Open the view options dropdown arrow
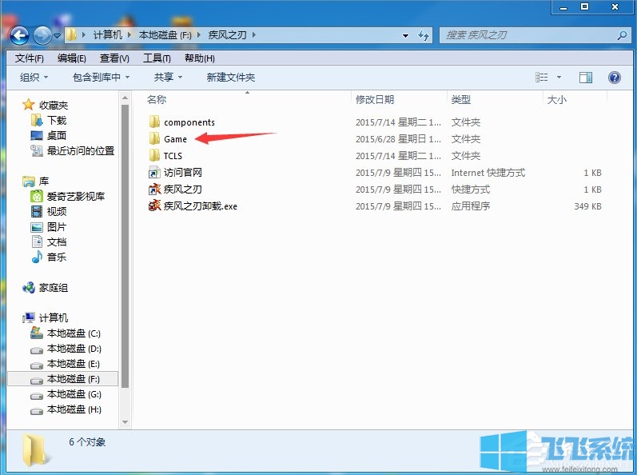637x475 pixels. tap(559, 78)
